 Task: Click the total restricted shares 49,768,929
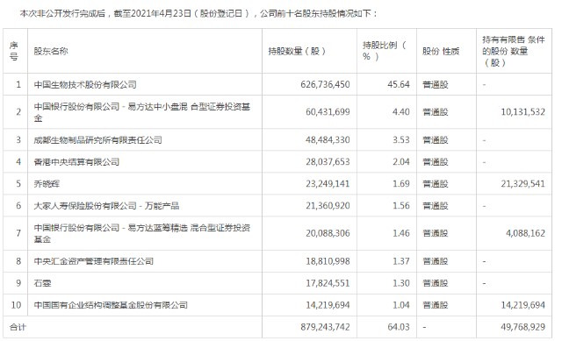tap(523, 327)
